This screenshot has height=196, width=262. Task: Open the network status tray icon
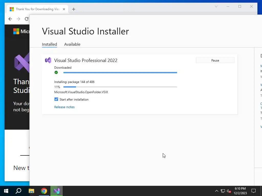point(223,191)
